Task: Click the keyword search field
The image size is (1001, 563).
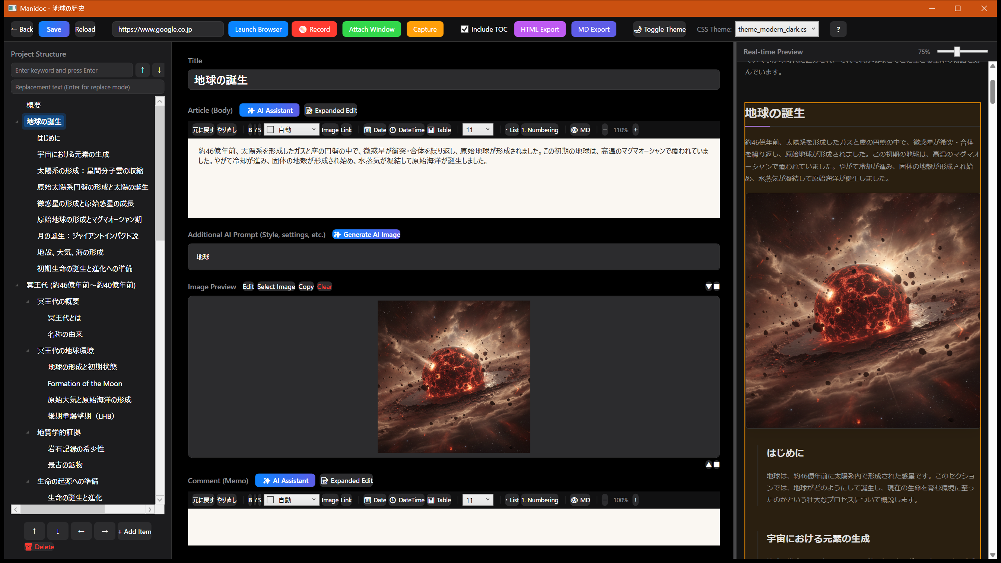Action: point(72,70)
